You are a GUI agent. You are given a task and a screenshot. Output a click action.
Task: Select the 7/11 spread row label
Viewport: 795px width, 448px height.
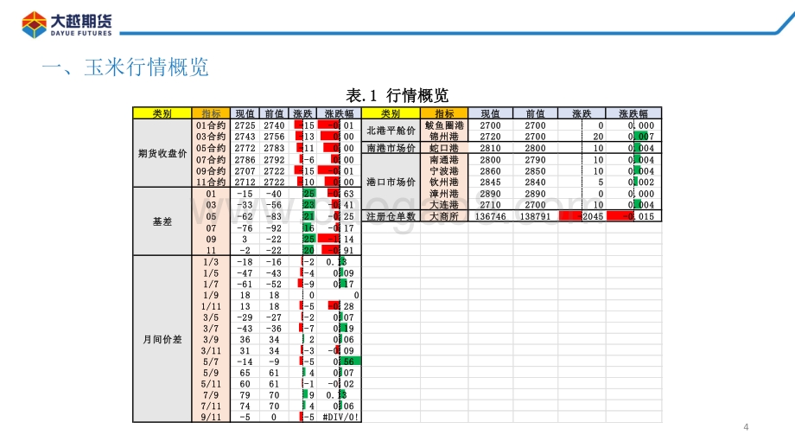coord(211,406)
